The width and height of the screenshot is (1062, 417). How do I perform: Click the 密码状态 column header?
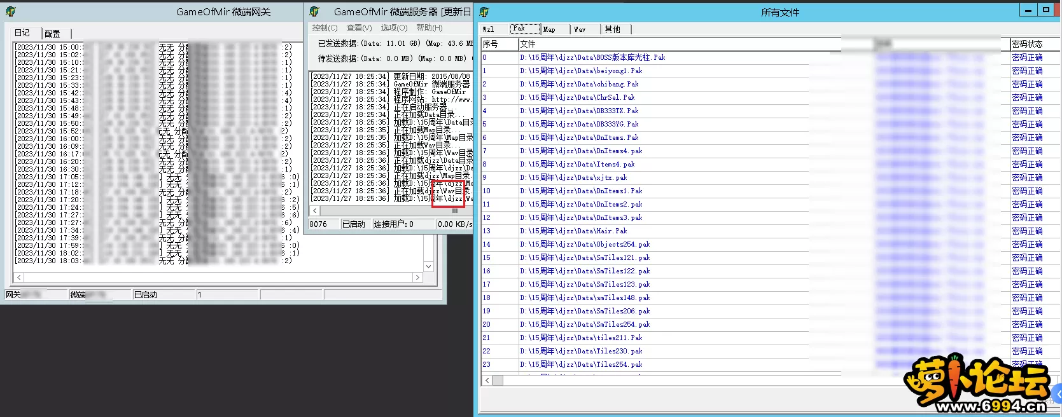(1034, 44)
